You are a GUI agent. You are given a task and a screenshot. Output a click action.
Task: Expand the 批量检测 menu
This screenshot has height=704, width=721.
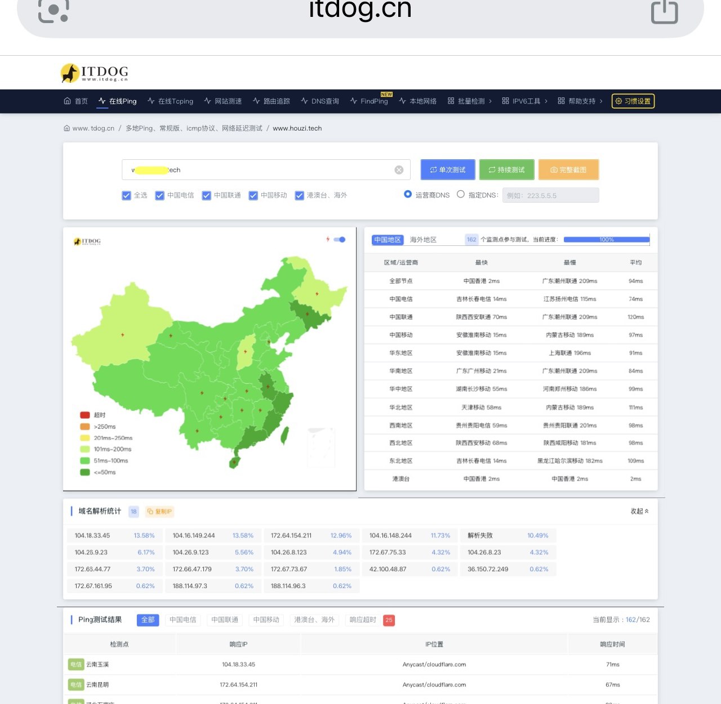click(x=470, y=101)
